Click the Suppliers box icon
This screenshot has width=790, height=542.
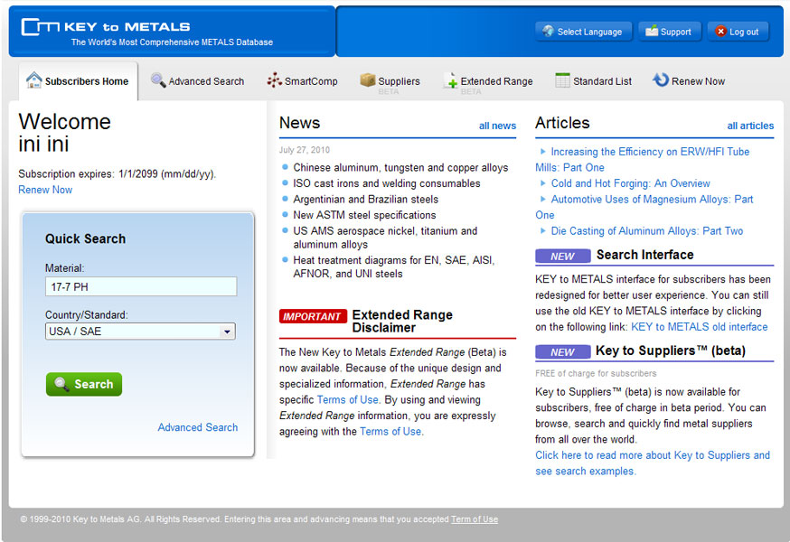point(367,80)
